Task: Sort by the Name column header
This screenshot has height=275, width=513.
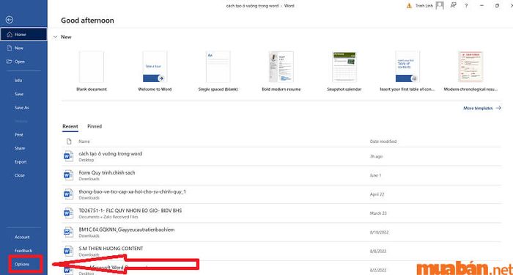Action: 84,142
